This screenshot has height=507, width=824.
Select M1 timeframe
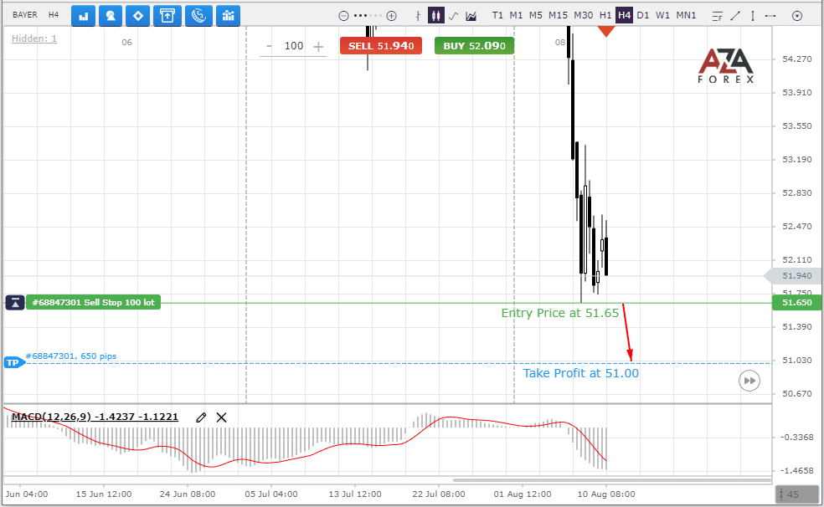[516, 15]
